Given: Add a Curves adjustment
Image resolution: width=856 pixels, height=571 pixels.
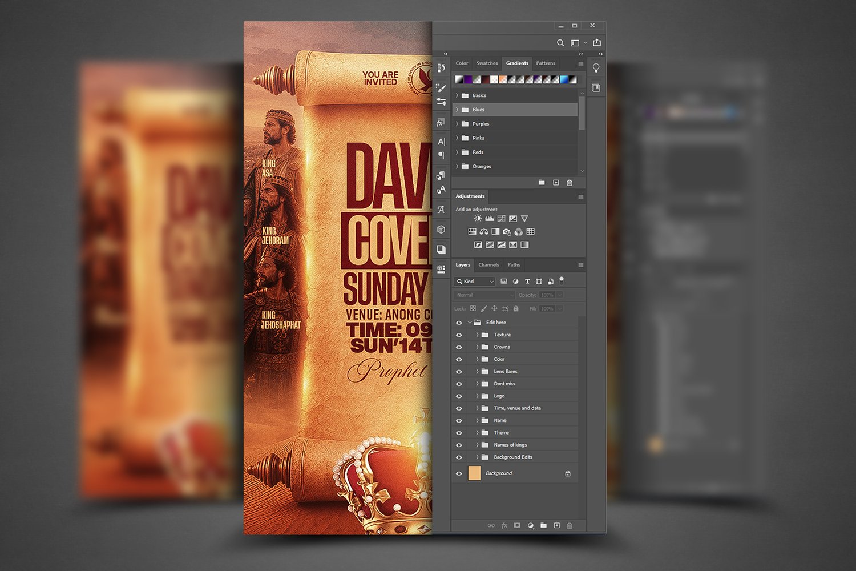Looking at the screenshot, I should pos(501,219).
